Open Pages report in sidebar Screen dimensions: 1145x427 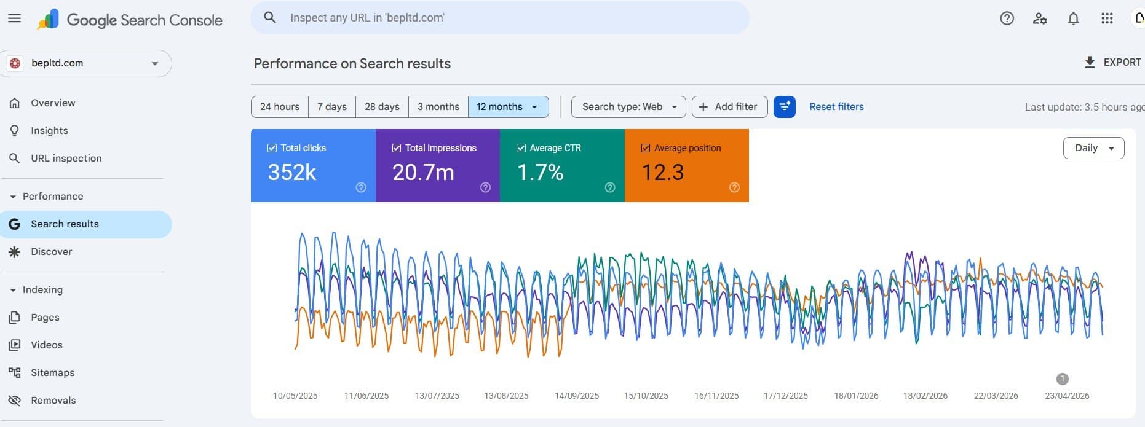point(86,318)
